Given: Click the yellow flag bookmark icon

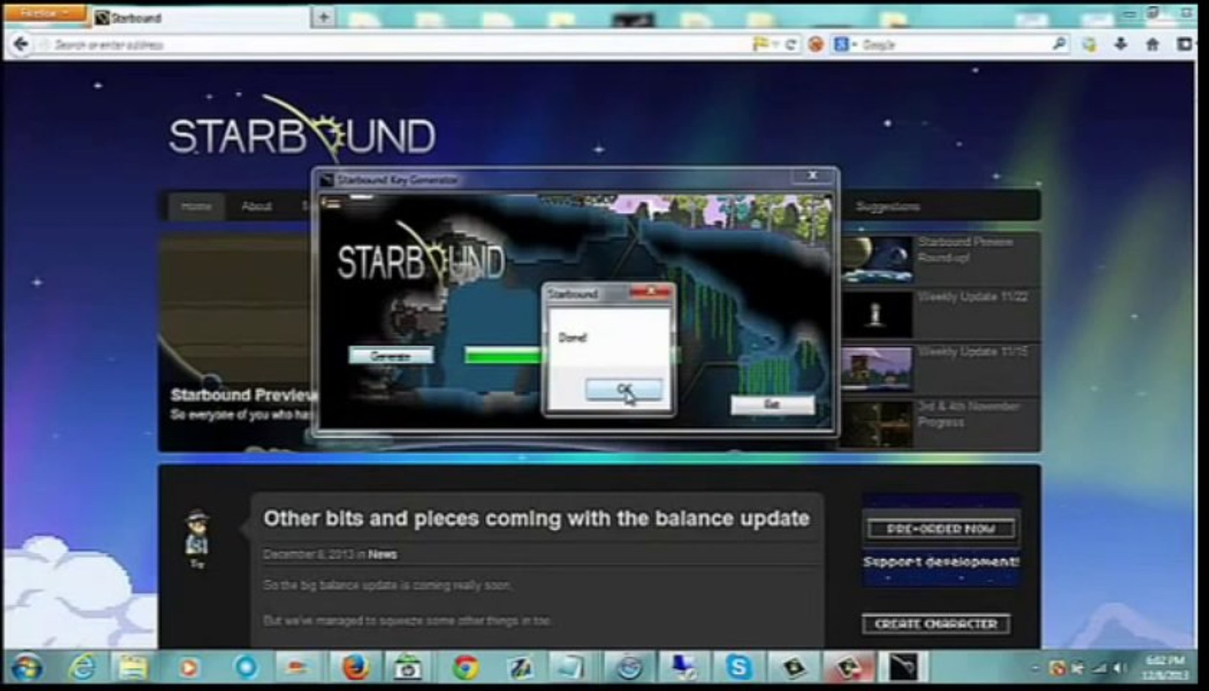Looking at the screenshot, I should [x=761, y=44].
